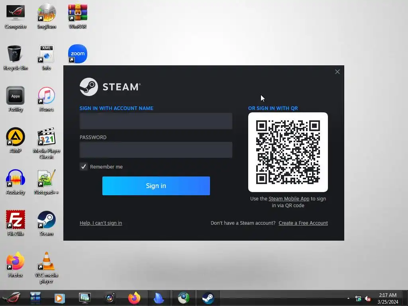This screenshot has width=408, height=306.
Task: Open the blue tiles taskbar icon
Action: pos(35,298)
